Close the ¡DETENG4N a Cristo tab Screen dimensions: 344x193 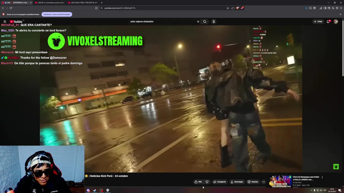tap(31, 3)
